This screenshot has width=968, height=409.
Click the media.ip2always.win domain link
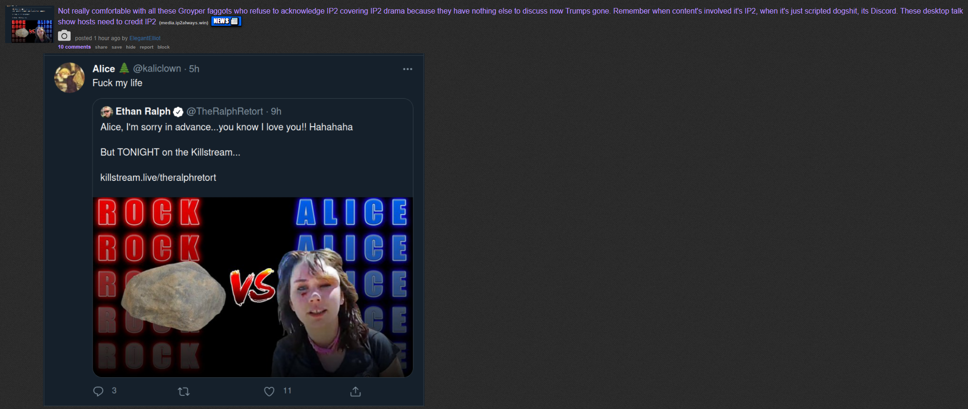click(184, 23)
